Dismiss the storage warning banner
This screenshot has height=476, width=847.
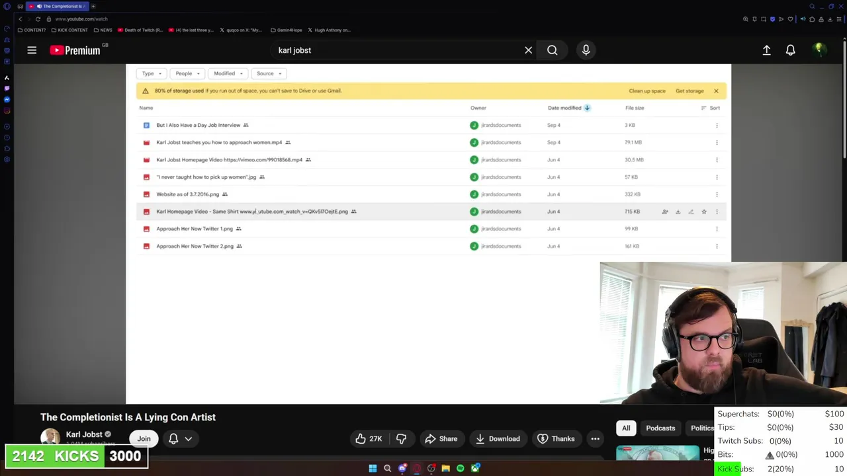716,91
